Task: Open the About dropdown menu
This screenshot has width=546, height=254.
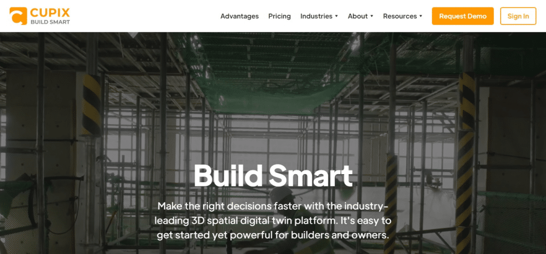Action: click(x=360, y=17)
